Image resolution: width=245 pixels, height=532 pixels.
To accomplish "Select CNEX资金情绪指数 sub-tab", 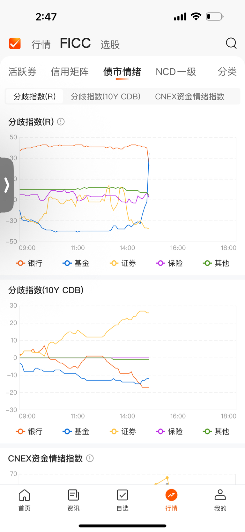I will (x=190, y=96).
